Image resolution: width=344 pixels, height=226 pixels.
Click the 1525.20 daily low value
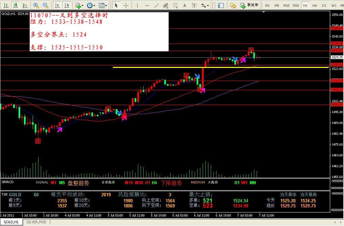pyautogui.click(x=288, y=201)
